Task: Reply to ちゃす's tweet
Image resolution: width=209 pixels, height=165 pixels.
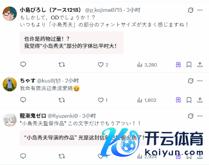Action: pos(23,100)
